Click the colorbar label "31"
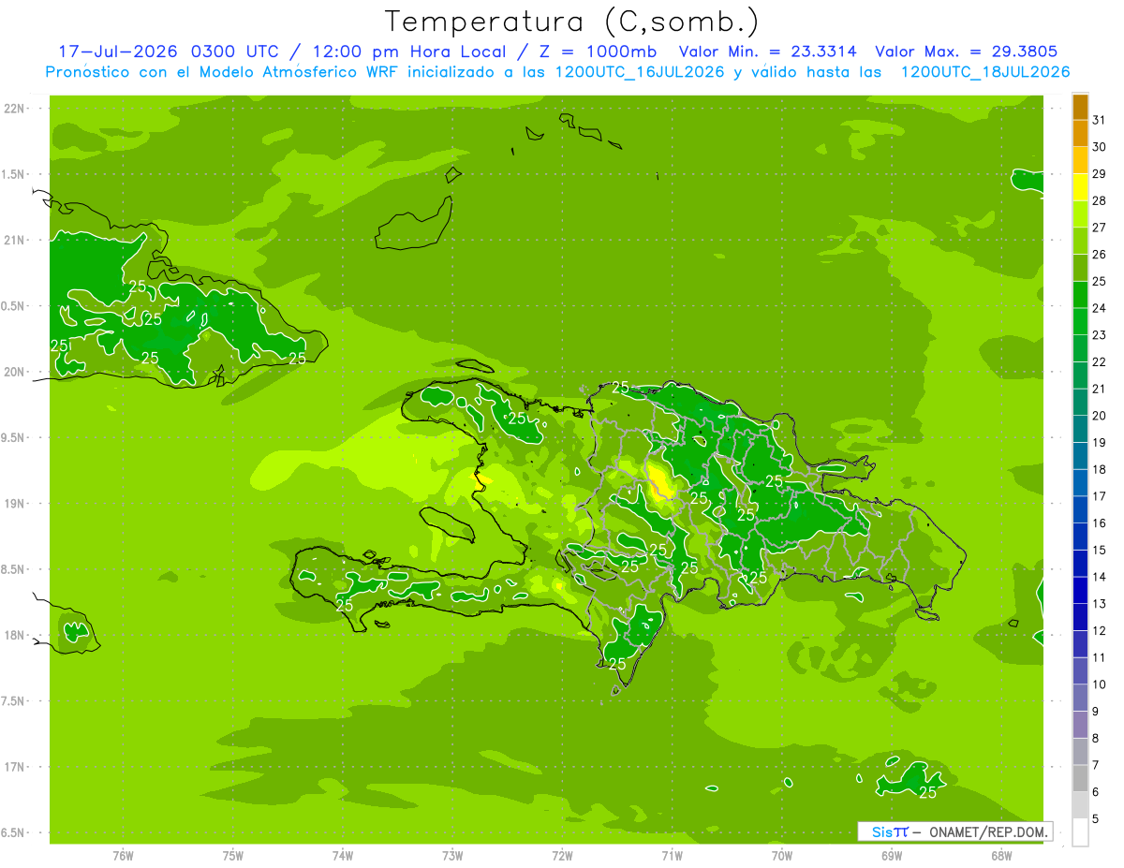The width and height of the screenshot is (1124, 868). [x=1100, y=120]
